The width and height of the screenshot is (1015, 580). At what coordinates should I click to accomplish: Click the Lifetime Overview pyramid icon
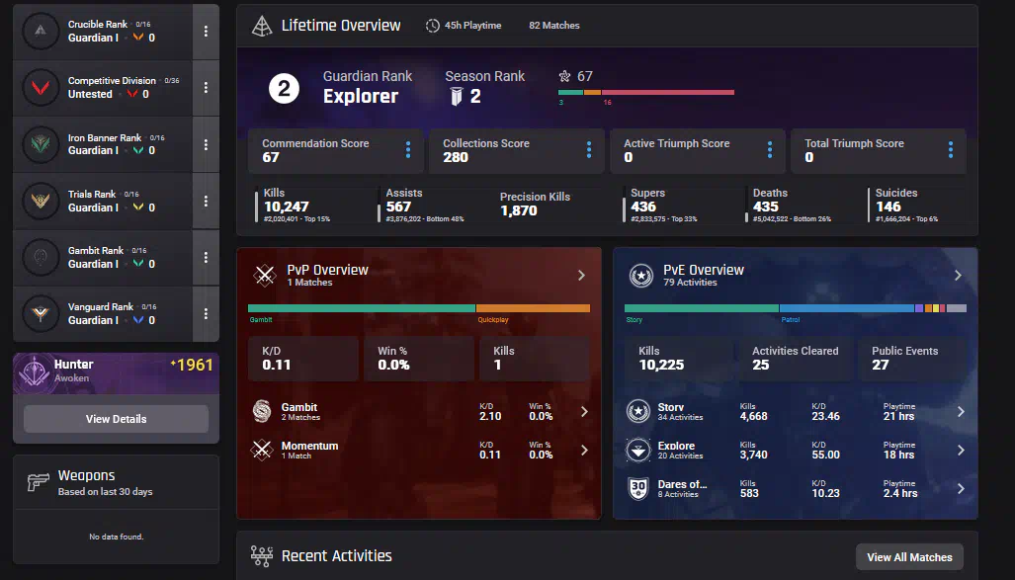pos(262,26)
